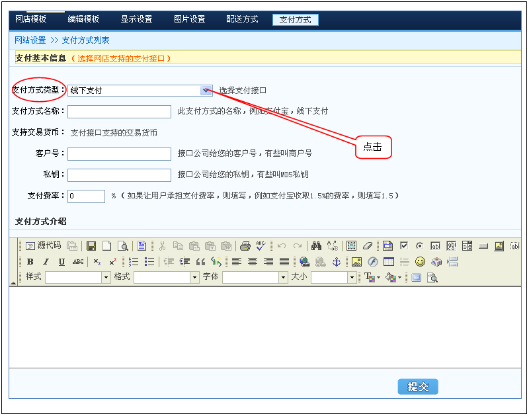The width and height of the screenshot is (529, 416).
Task: Justify text alignment
Action: coord(284,262)
